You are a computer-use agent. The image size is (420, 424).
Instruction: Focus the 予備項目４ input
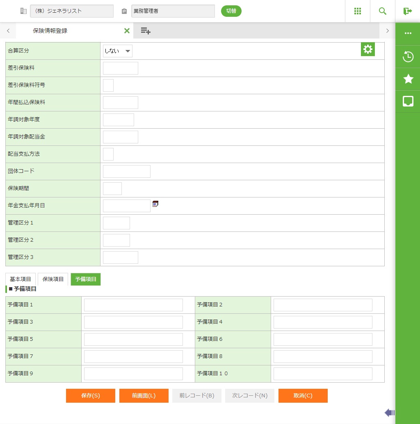323,322
